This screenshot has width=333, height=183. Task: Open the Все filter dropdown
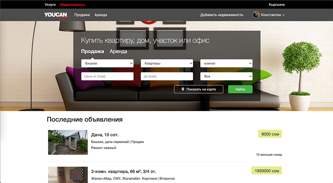pos(226,76)
